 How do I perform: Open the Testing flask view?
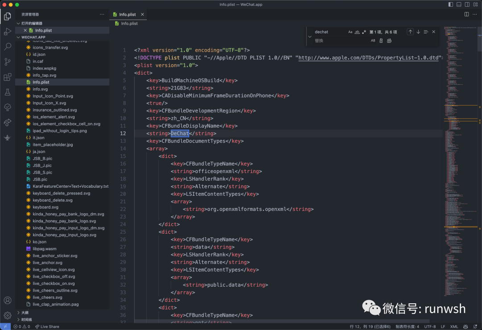pos(8,92)
